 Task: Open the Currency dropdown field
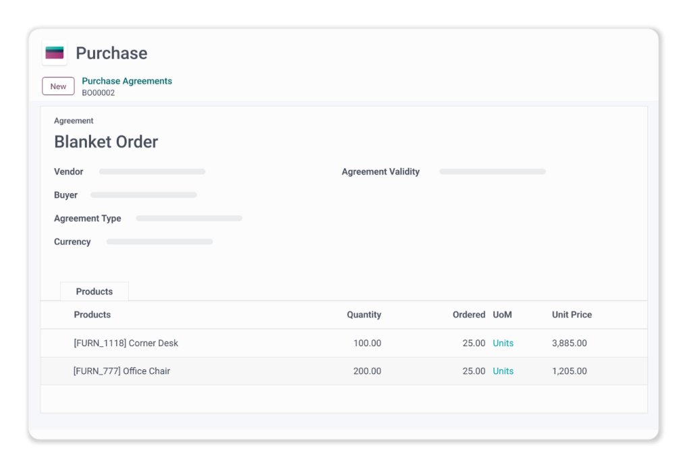[x=159, y=242]
